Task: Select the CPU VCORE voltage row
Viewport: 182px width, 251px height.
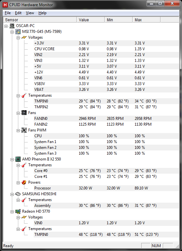Action: coord(106,49)
